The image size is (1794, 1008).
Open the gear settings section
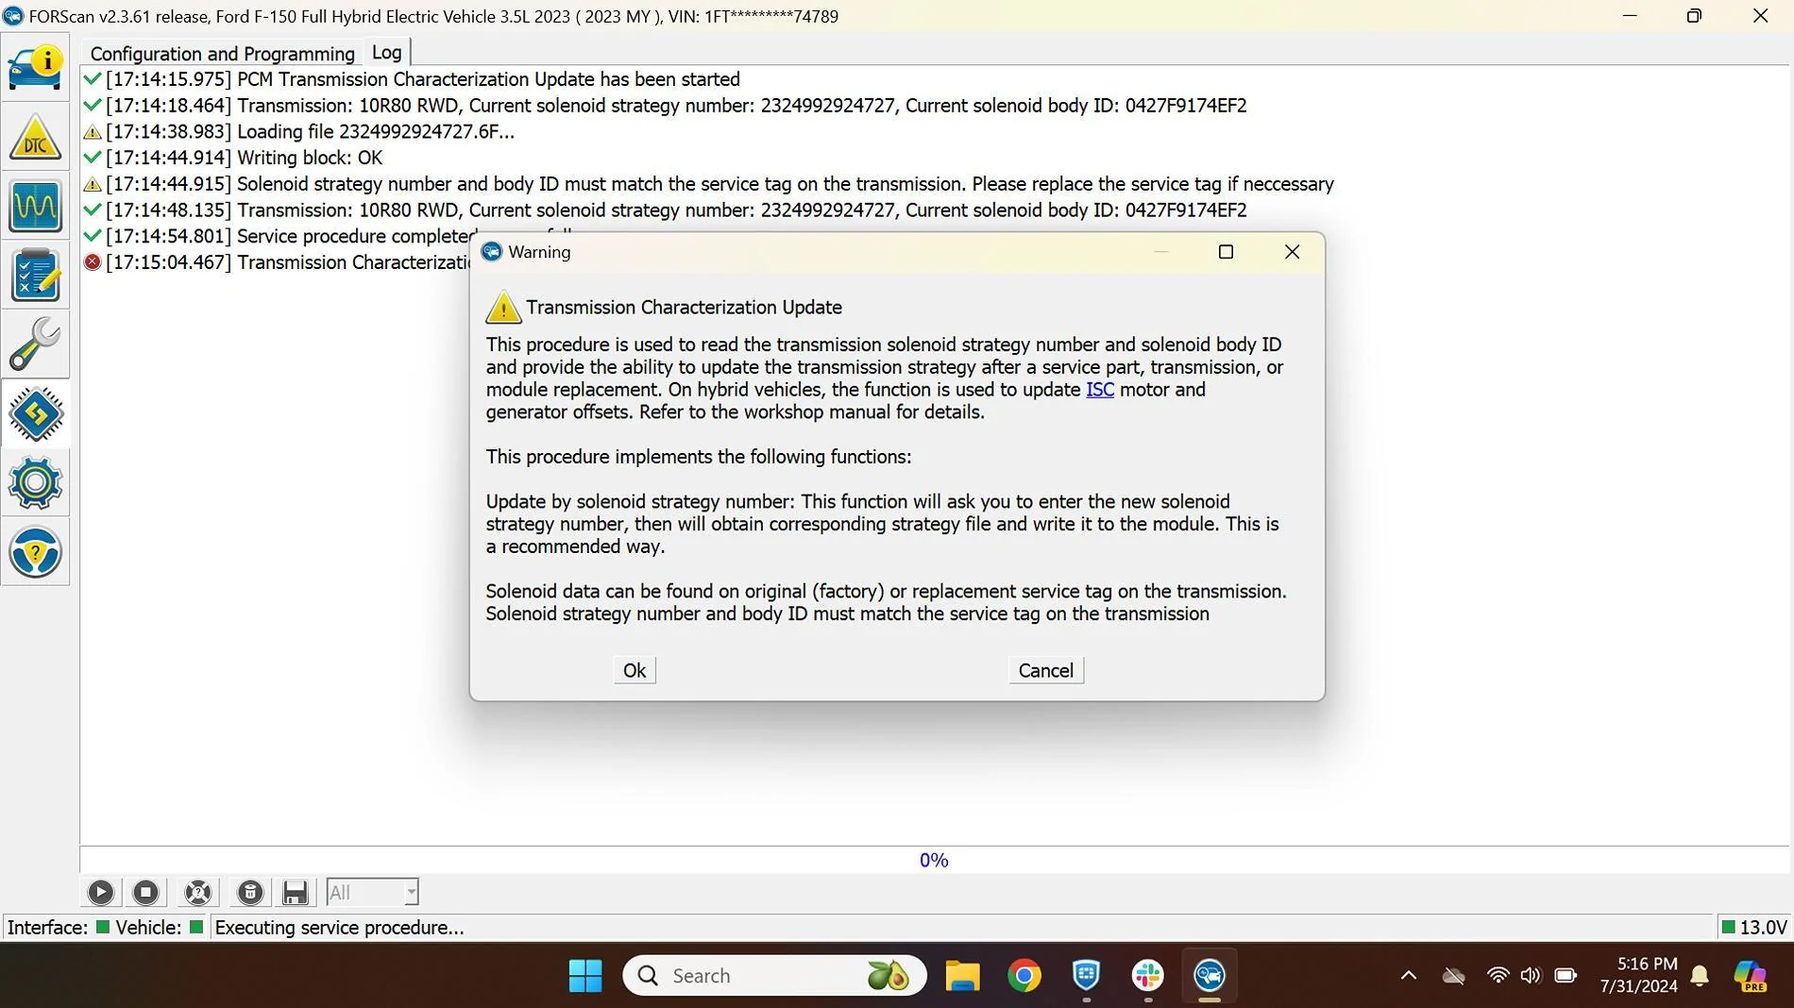(35, 483)
